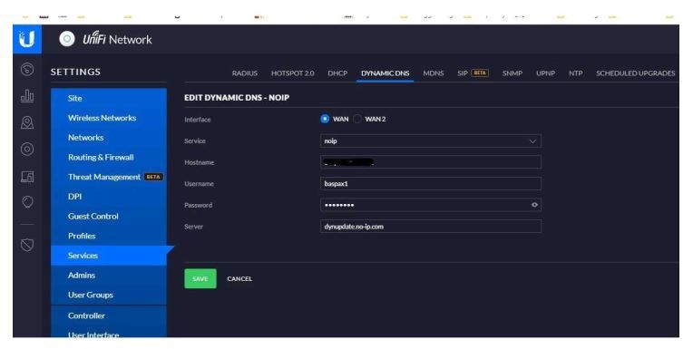This screenshot has height=349, width=693.
Task: Click the UniFi Network round logo
Action: [x=67, y=39]
